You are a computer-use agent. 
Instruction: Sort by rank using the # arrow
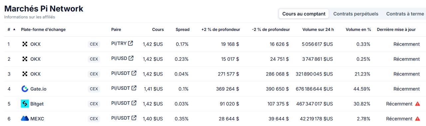[14, 30]
